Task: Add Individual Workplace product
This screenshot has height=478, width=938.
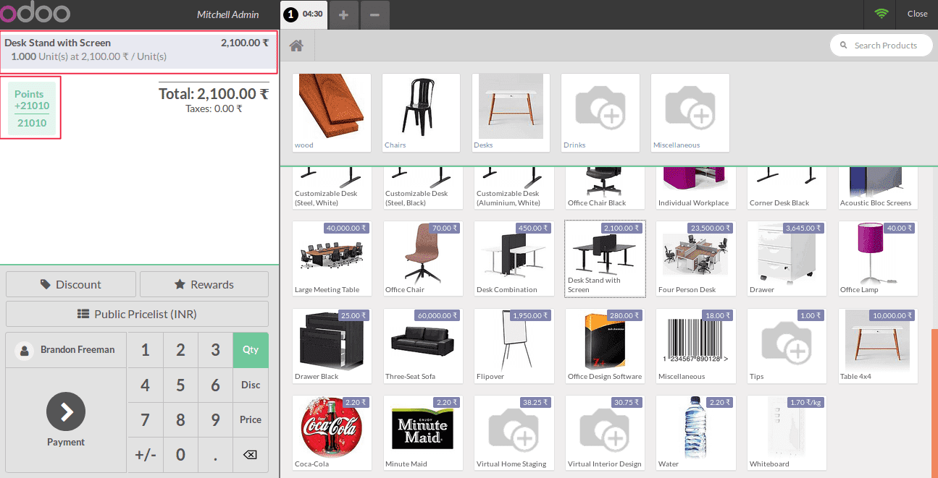Action: pyautogui.click(x=696, y=188)
